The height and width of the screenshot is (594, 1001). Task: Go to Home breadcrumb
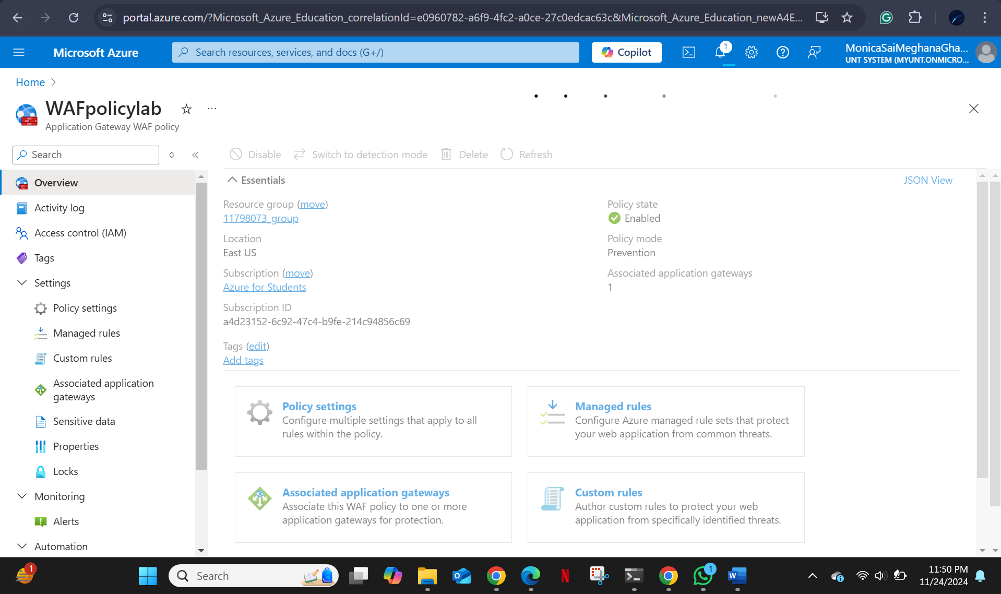tap(30, 82)
